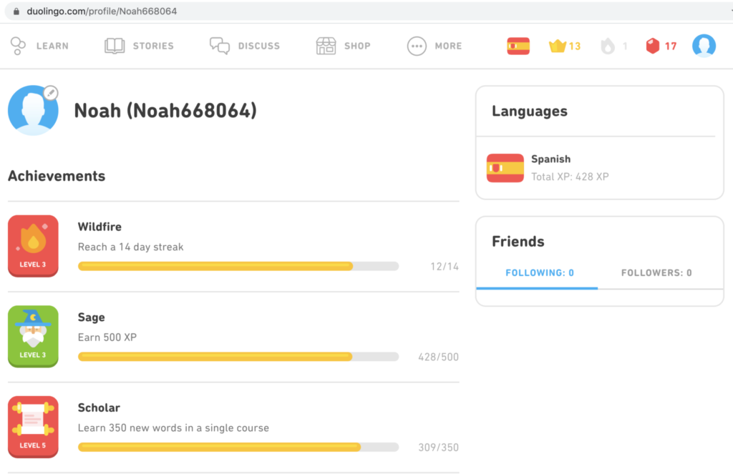Click the STORIES menu label
The height and width of the screenshot is (474, 733).
point(153,46)
